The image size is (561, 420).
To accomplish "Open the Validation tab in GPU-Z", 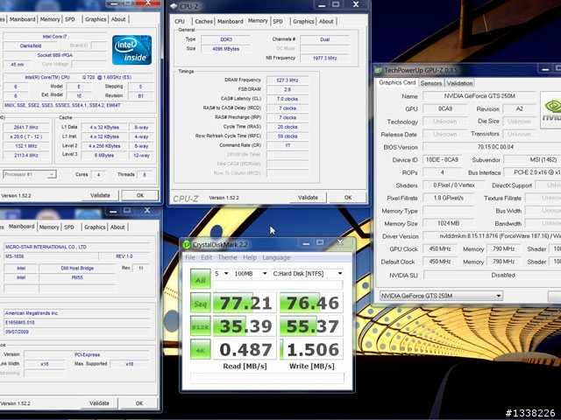I will point(459,83).
